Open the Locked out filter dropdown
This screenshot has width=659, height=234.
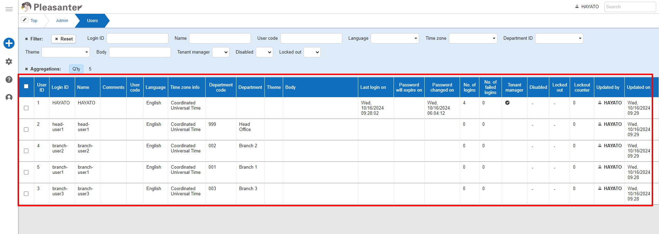click(312, 52)
